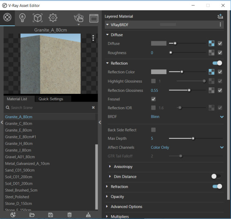
Task: Expand the Opacity section
Action: click(x=107, y=196)
